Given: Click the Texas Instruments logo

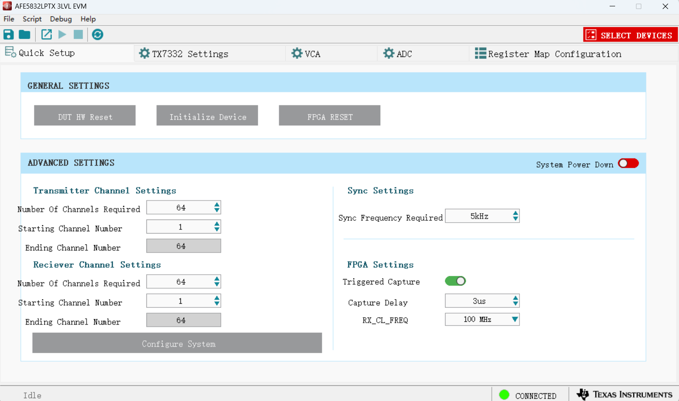Looking at the screenshot, I should coord(625,395).
